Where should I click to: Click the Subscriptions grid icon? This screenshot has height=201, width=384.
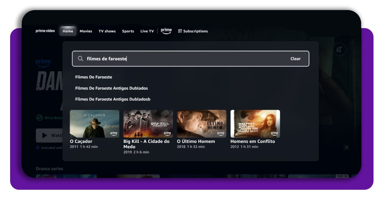click(180, 31)
